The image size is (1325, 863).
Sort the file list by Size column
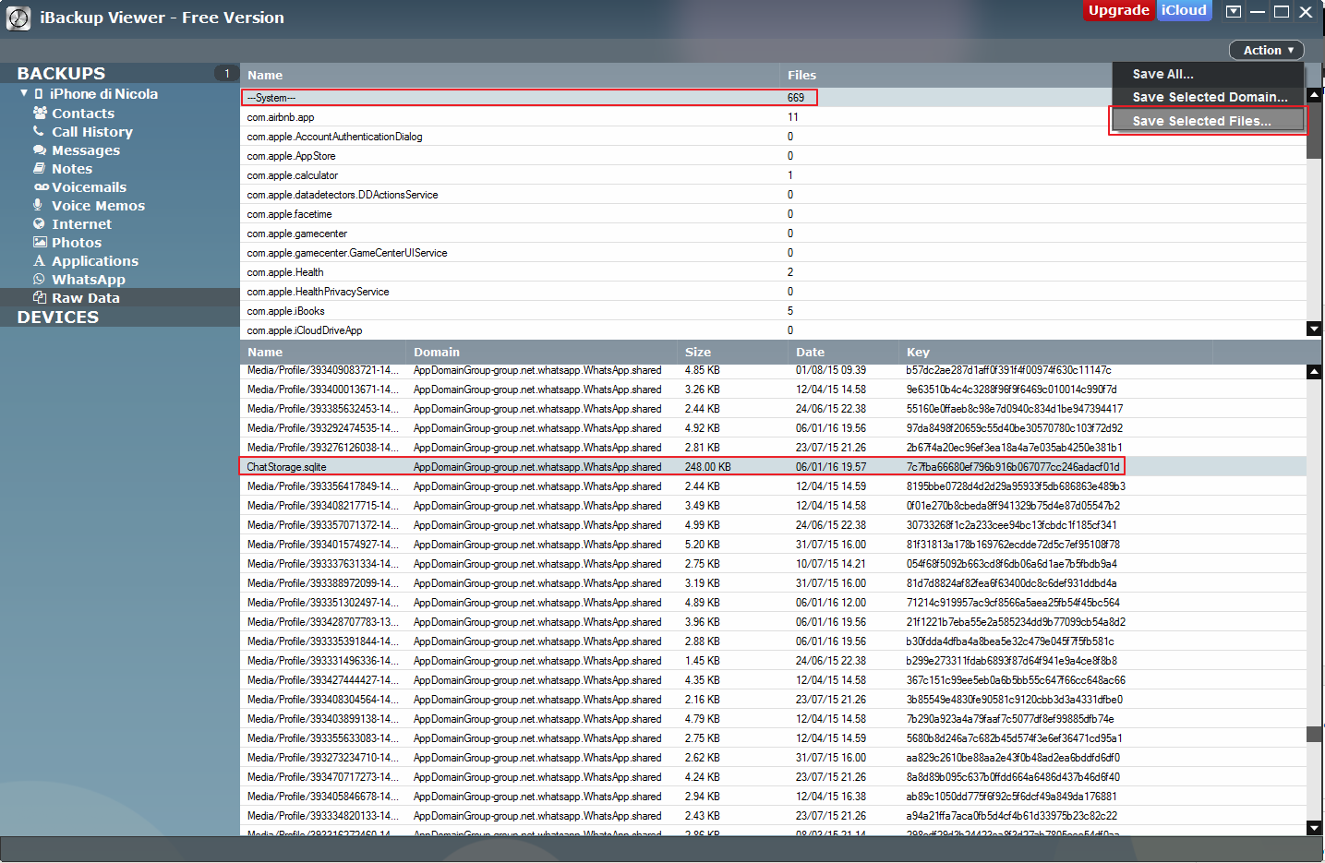point(732,352)
